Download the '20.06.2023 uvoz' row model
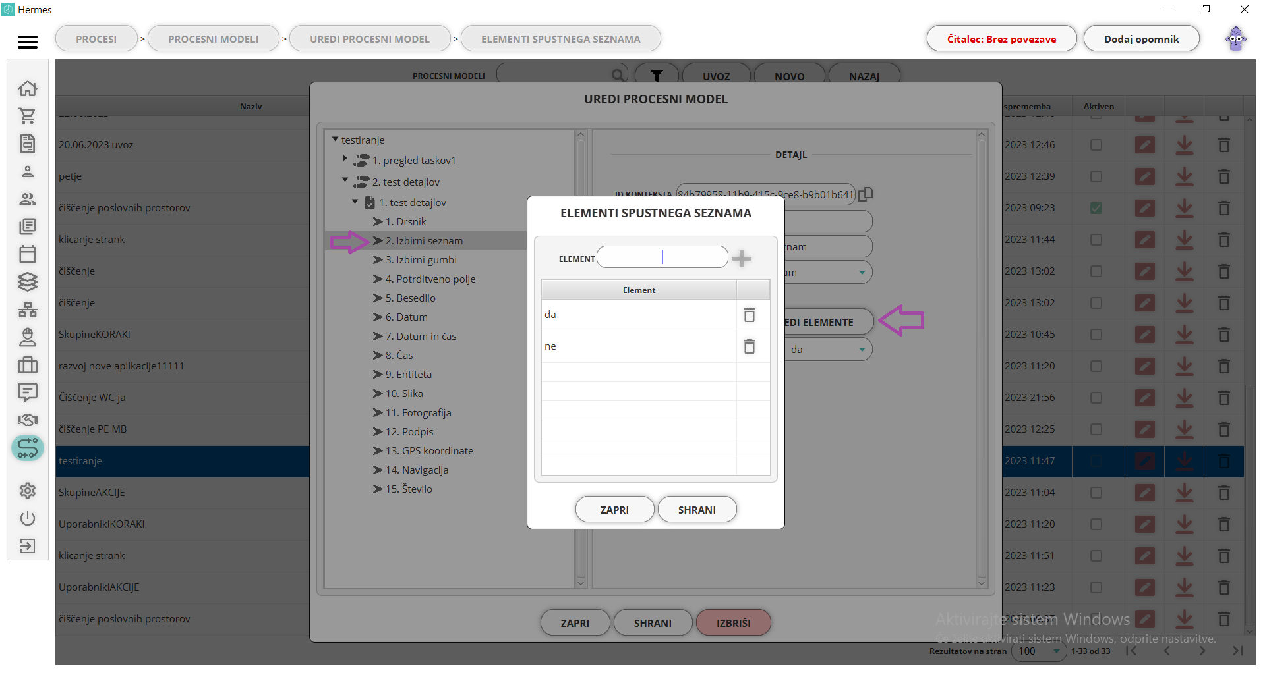Screen dimensions: 1265x677 click(1185, 145)
